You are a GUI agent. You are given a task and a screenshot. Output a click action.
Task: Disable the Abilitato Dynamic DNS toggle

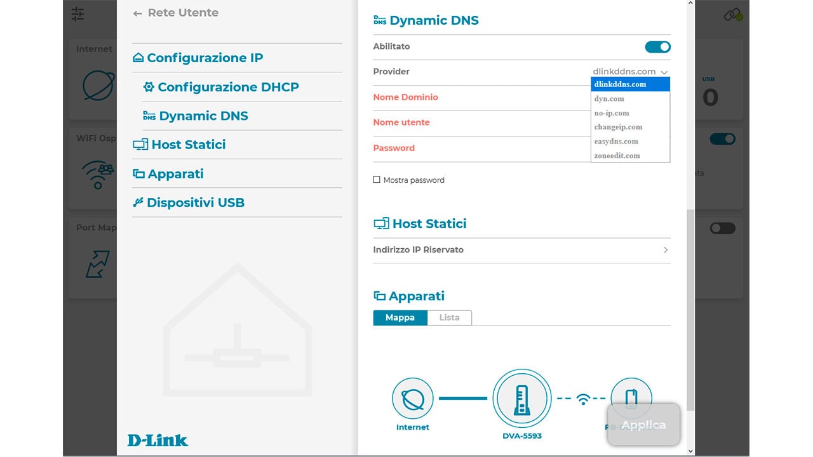[x=657, y=47]
